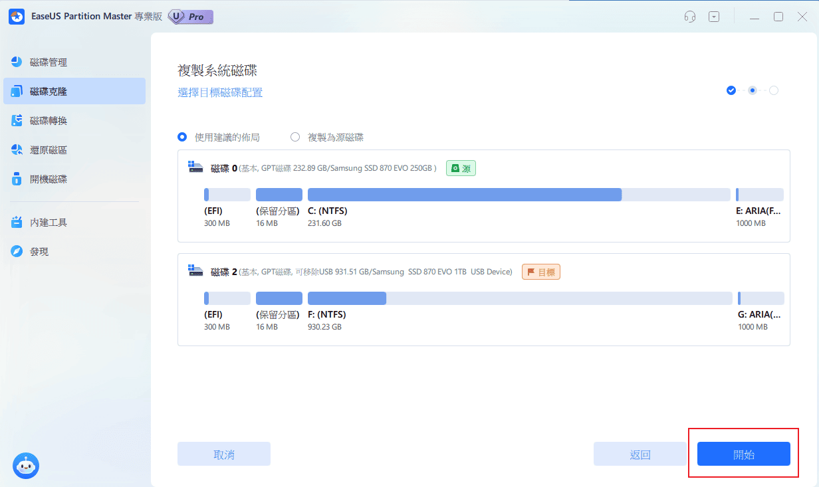Viewport: 819px width, 487px height.
Task: Open the title bar dropdown arrow
Action: coord(714,17)
